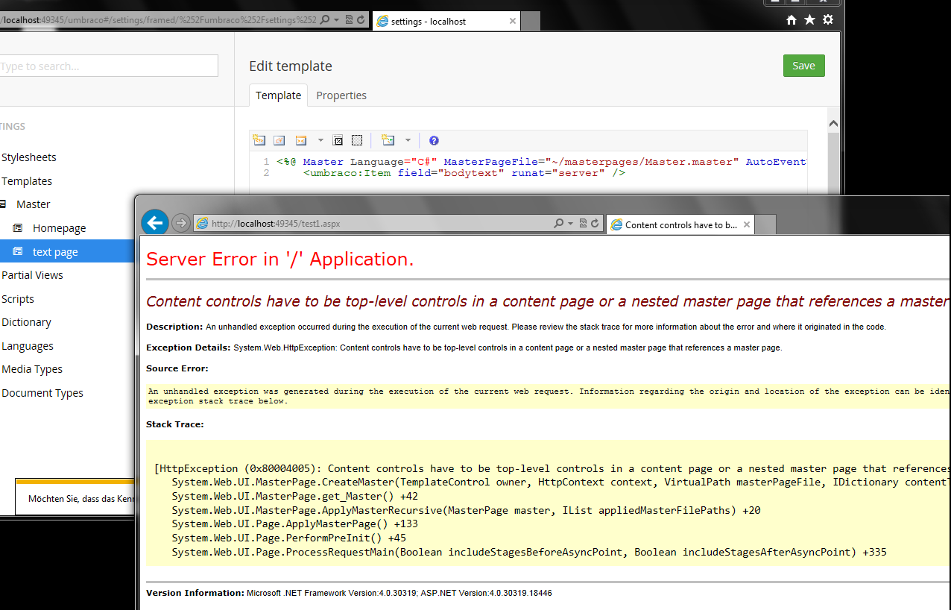Open Media Types in the settings tree
The height and width of the screenshot is (610, 951).
click(32, 369)
